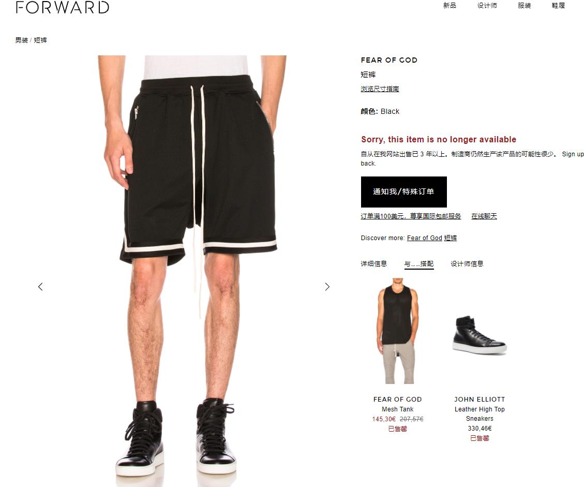Screen dimensions: 584x487
Task: Open the 鞋履 menu
Action: coord(558,6)
